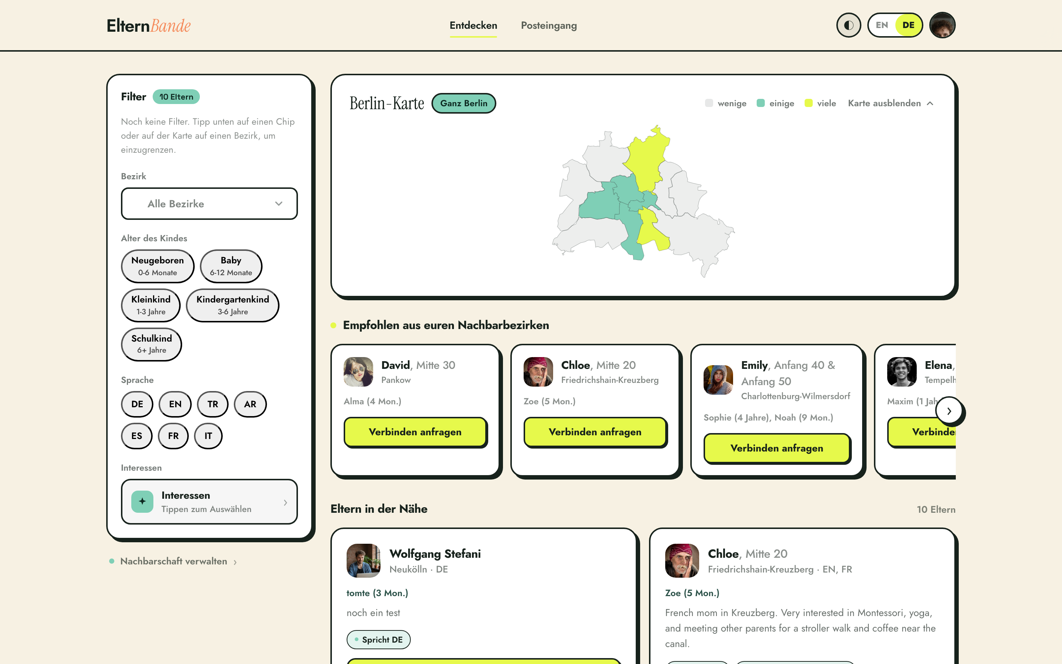Switch language to EN

(x=882, y=25)
